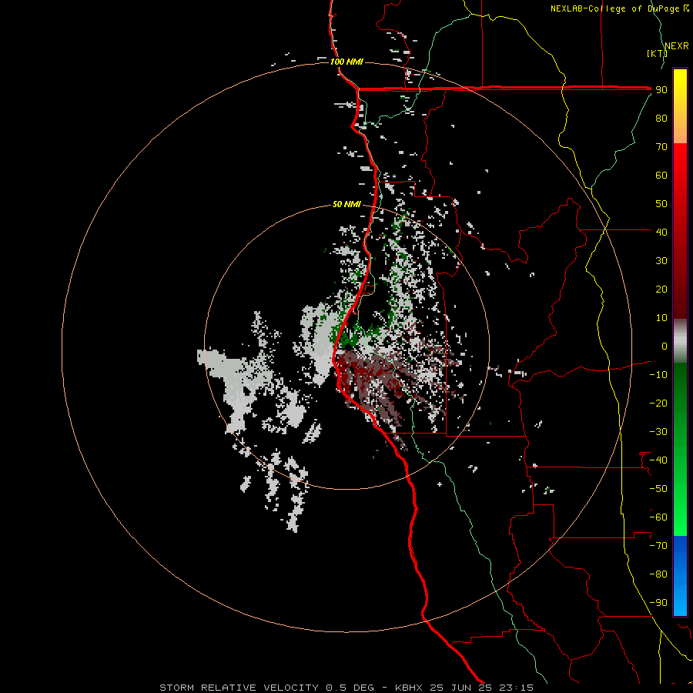Click the -90 value on the velocity scale
693x693 pixels.
[658, 603]
